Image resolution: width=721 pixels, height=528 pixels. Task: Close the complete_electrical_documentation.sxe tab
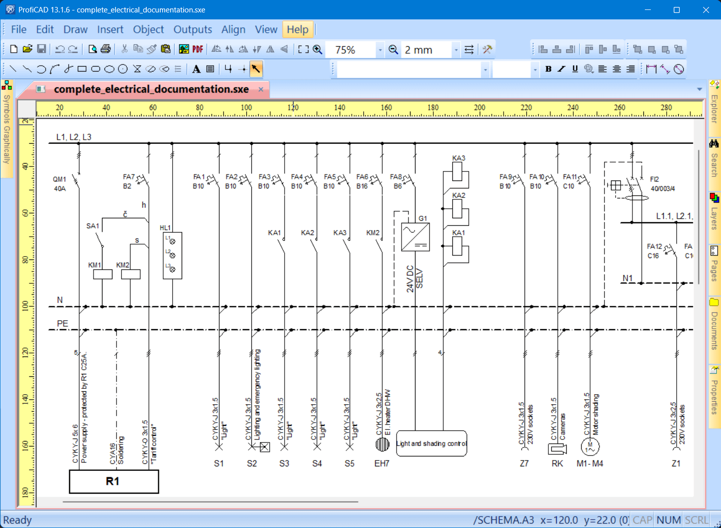click(x=261, y=89)
